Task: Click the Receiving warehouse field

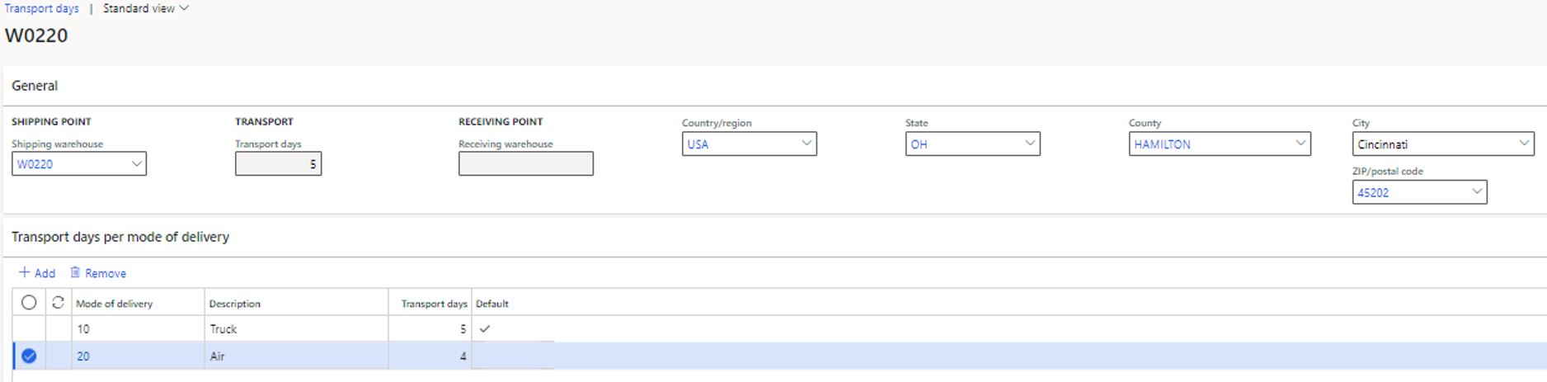Action: click(x=525, y=164)
